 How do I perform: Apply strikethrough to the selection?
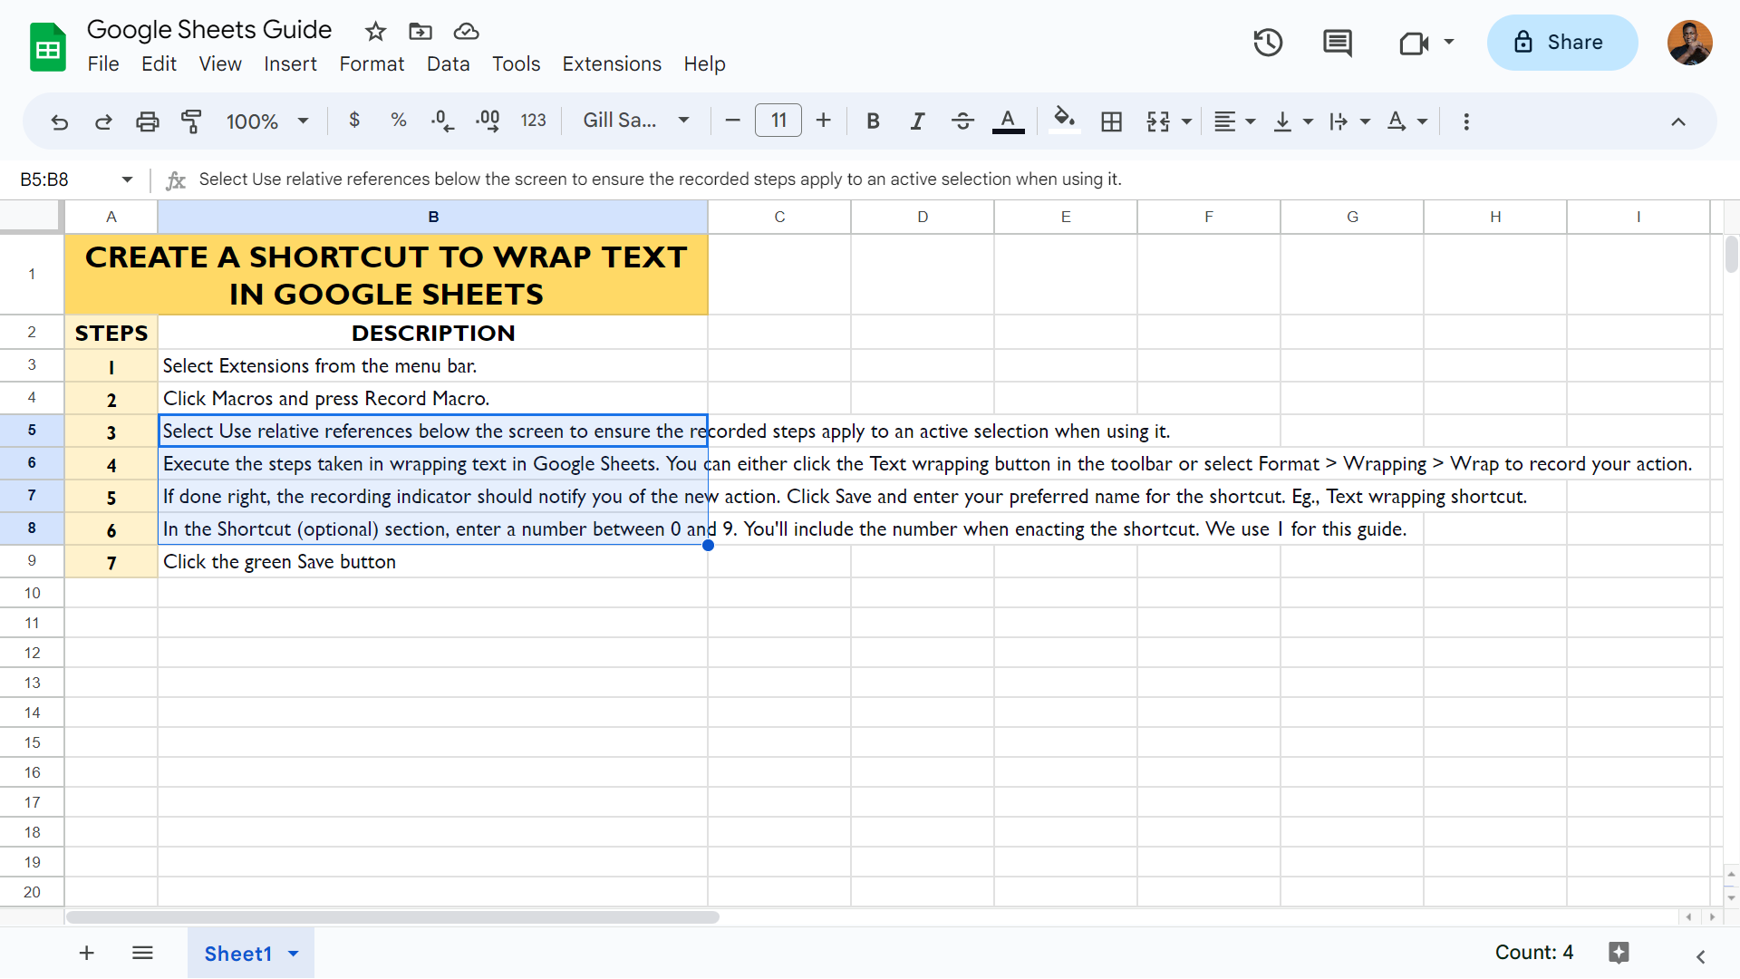point(962,121)
